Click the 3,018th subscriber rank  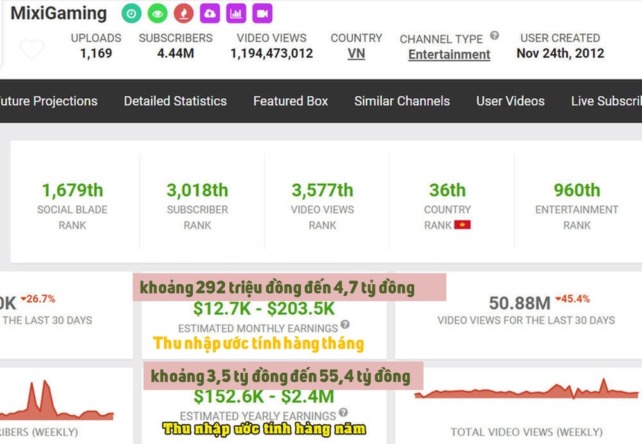click(x=197, y=191)
